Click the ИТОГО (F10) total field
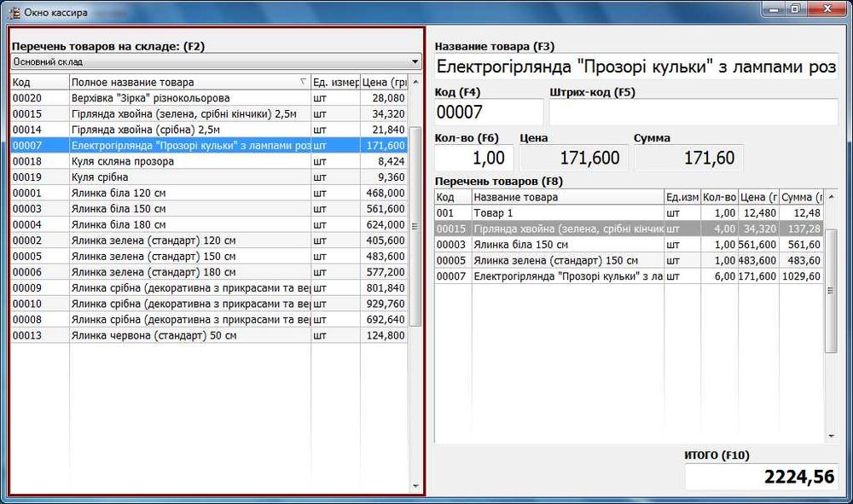Viewport: 853px width, 504px height. 761,477
